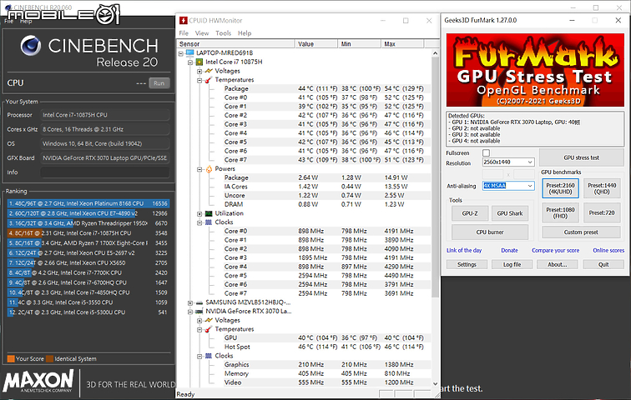Collapse the GPU Clocks node
The image size is (631, 400).
[x=199, y=356]
